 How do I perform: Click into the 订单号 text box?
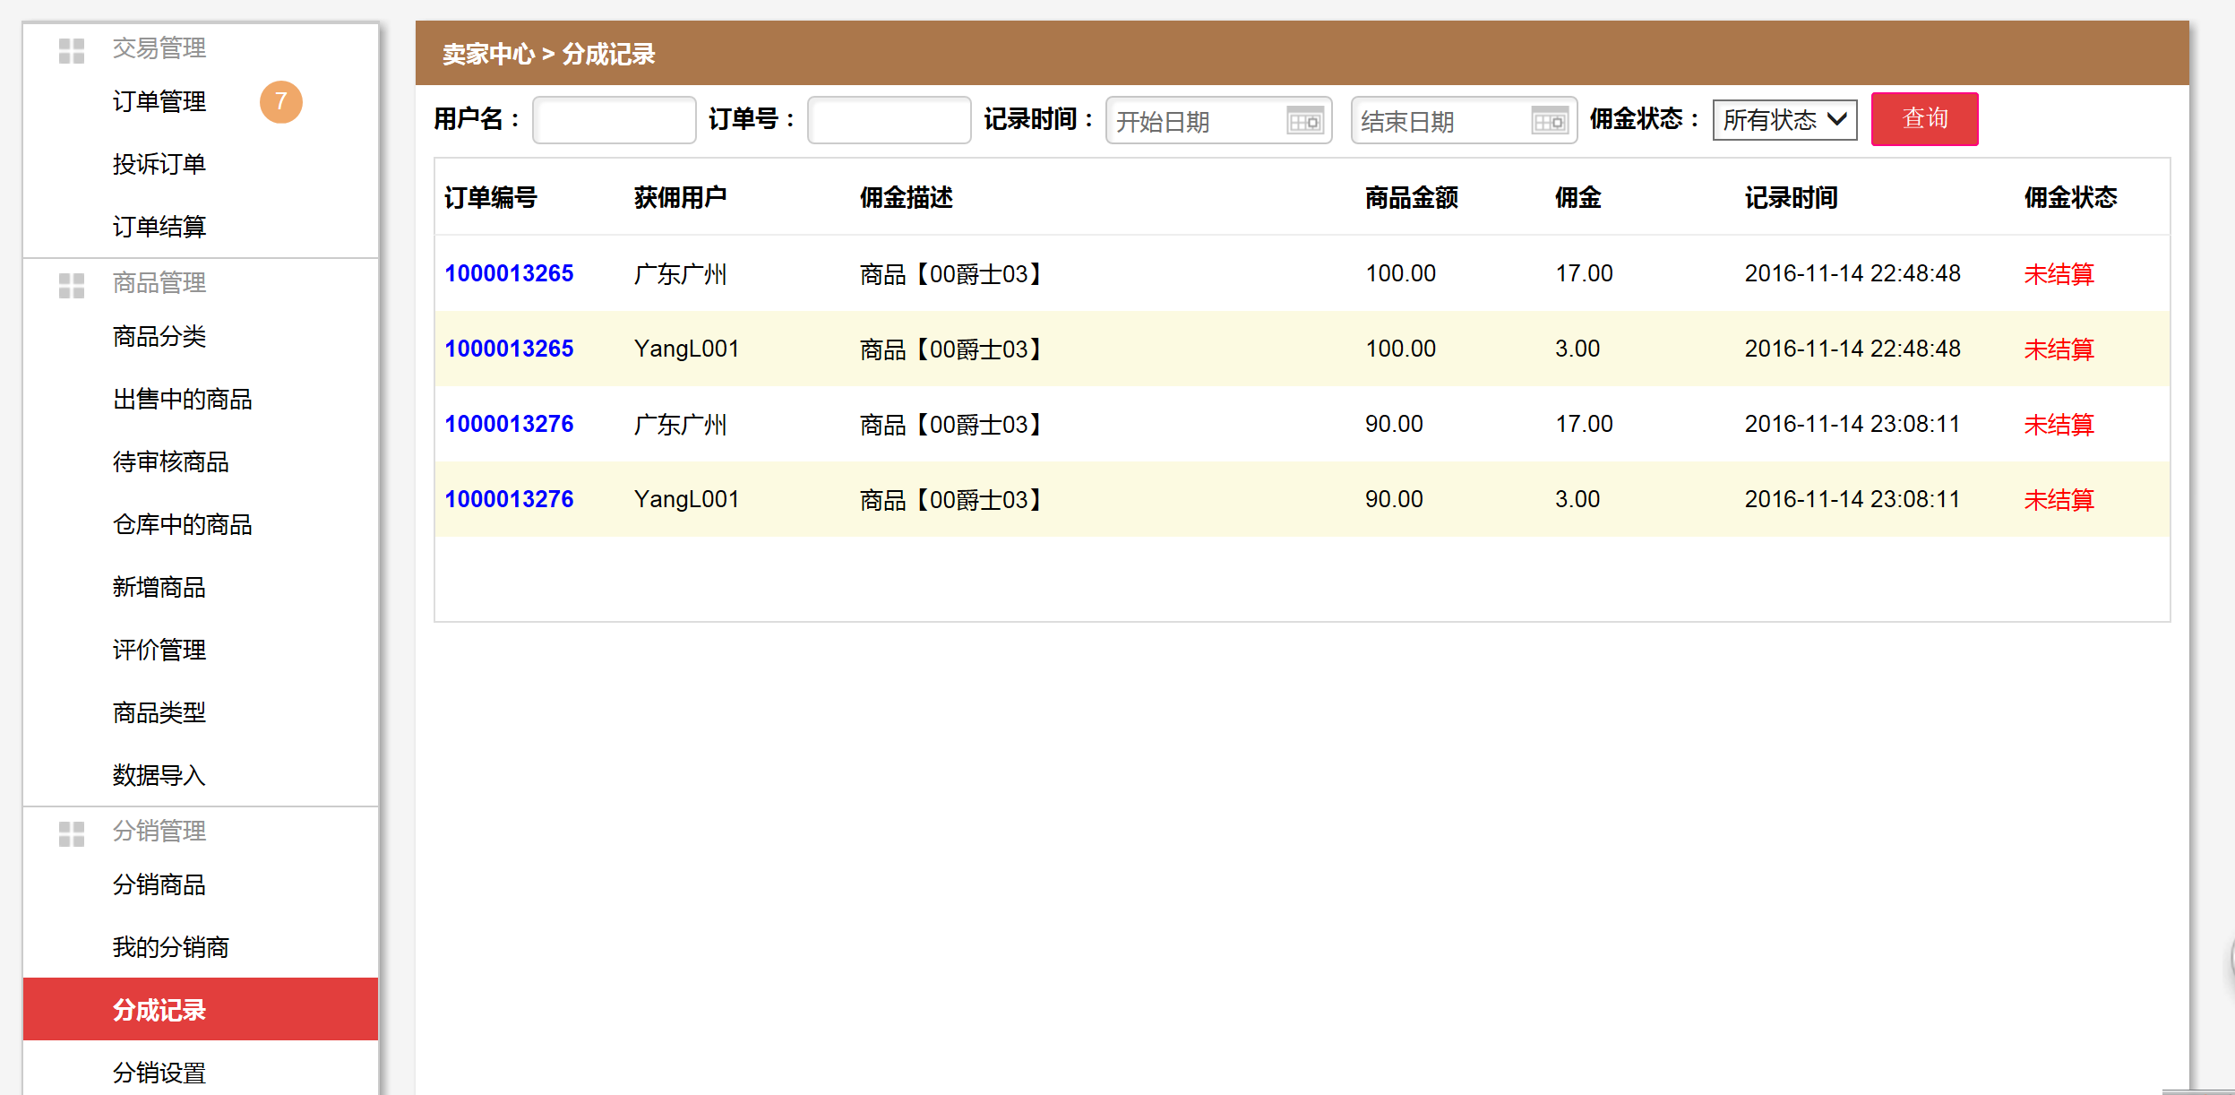tap(889, 120)
